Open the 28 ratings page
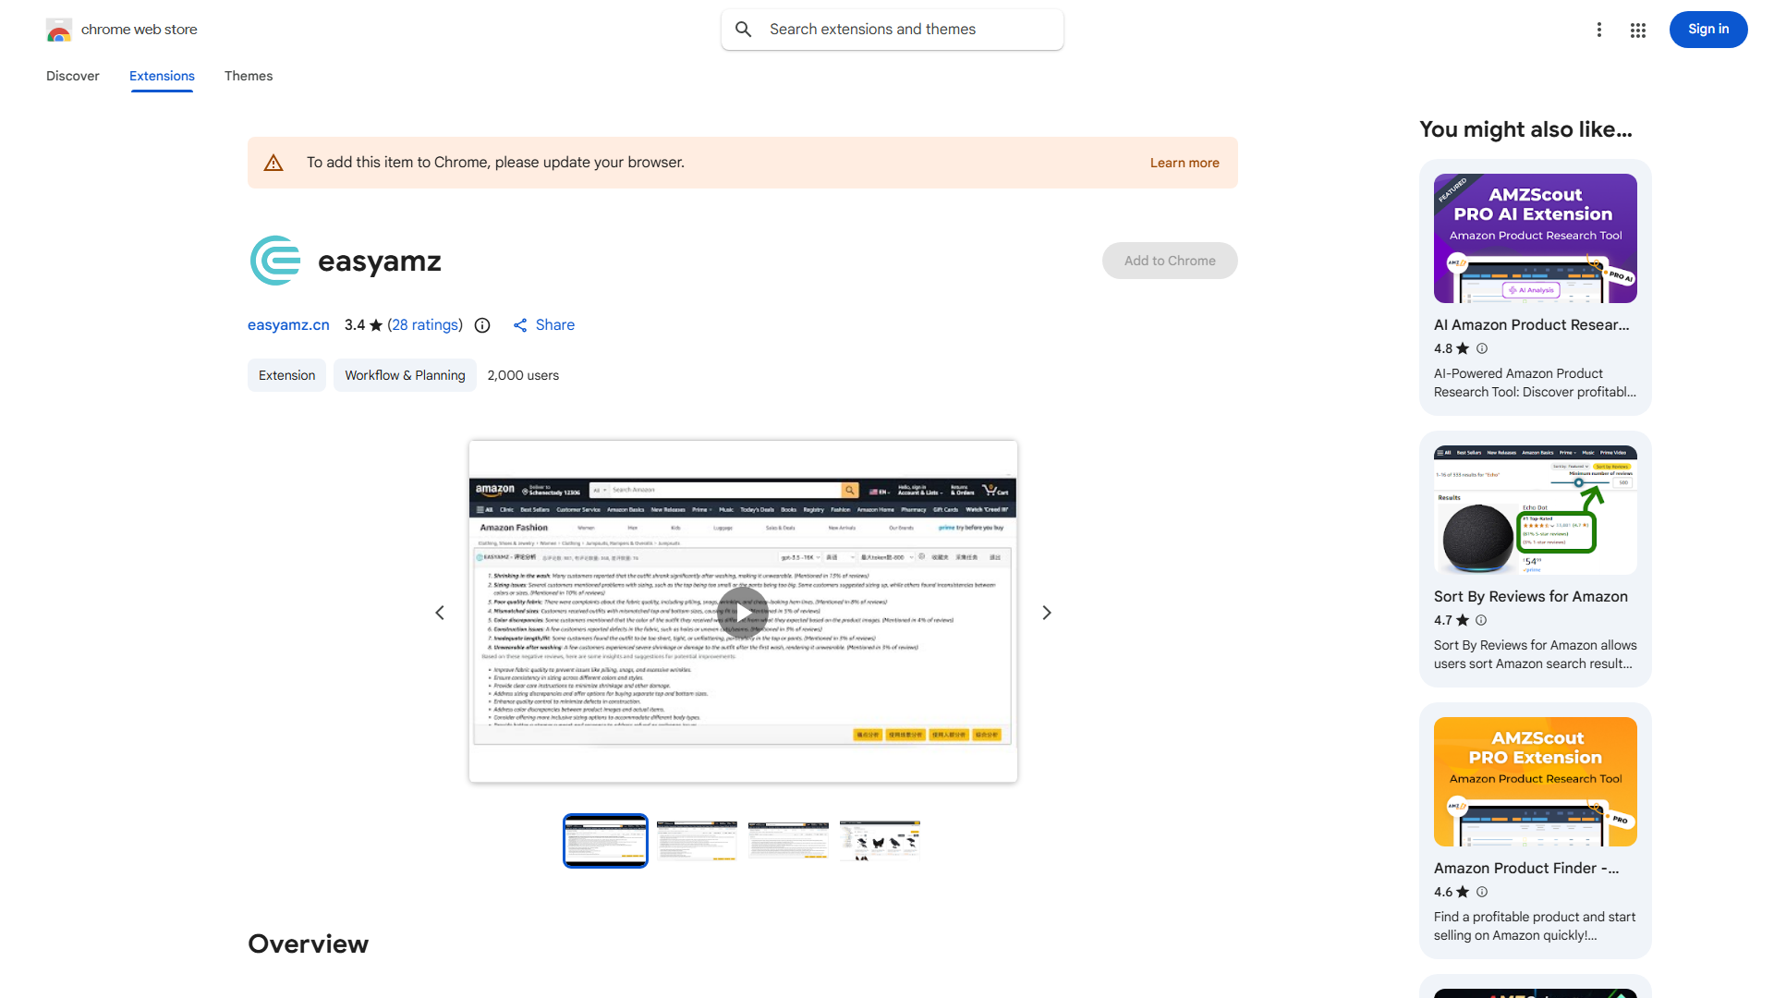1774x998 pixels. point(425,325)
